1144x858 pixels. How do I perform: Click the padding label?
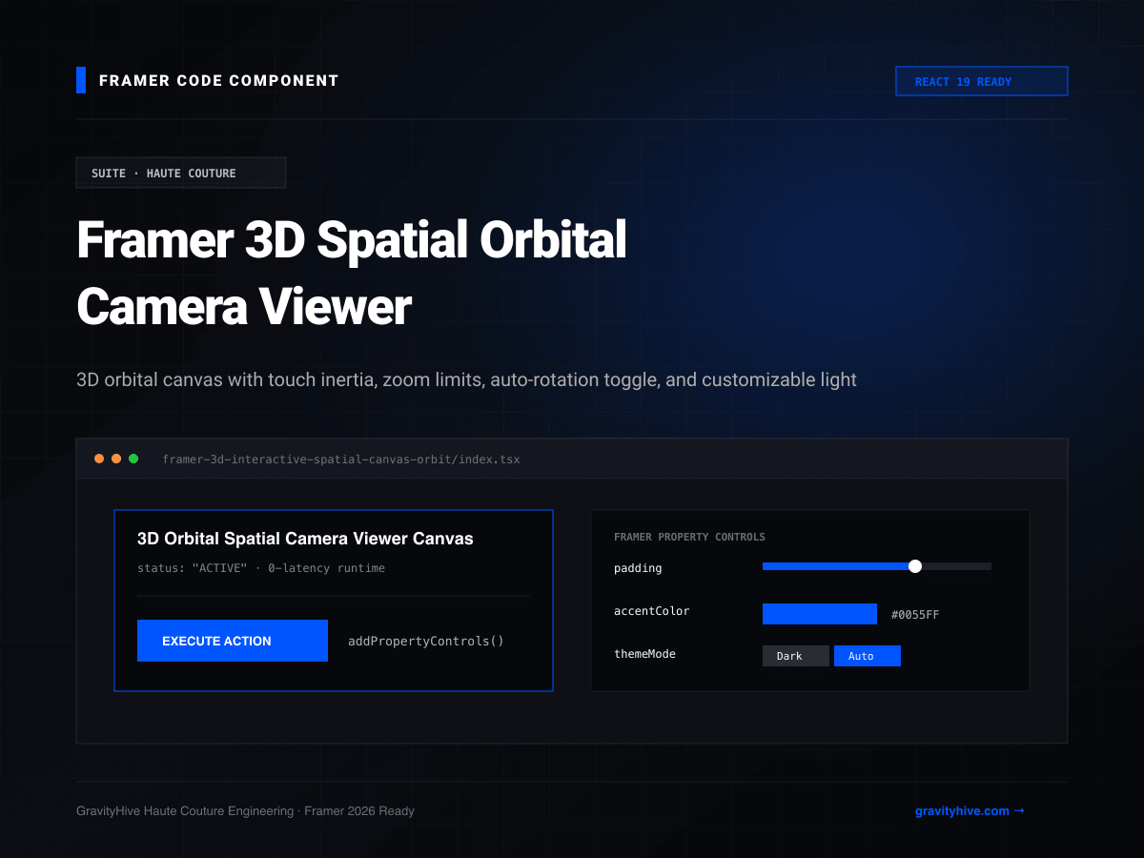tap(638, 568)
